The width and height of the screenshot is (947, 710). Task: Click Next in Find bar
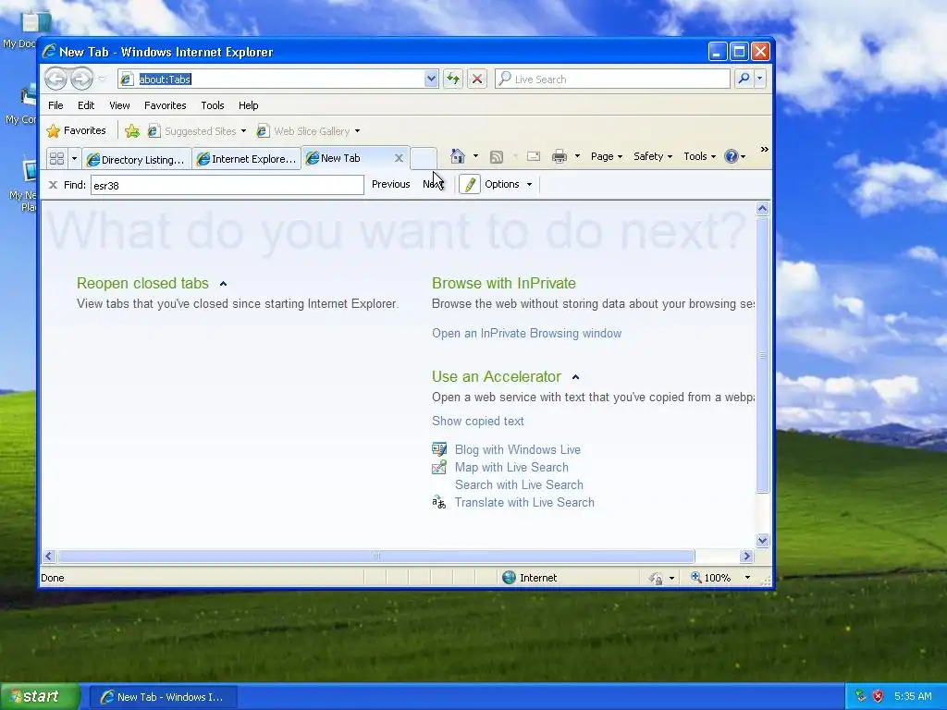pyautogui.click(x=433, y=184)
